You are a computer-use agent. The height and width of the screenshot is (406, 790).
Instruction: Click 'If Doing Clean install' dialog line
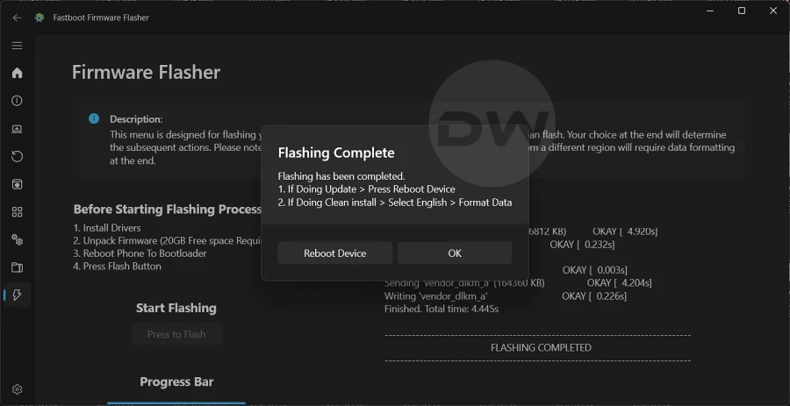[395, 203]
